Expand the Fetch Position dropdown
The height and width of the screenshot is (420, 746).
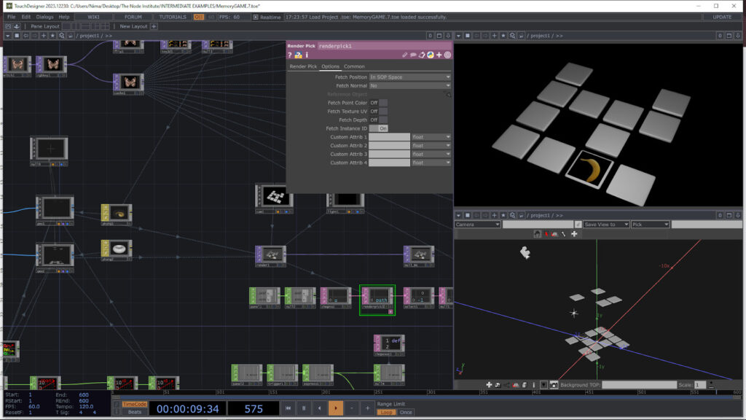pos(410,77)
